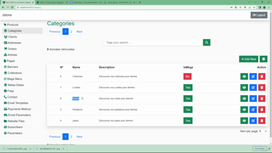Bookmark this page with the star icon
This screenshot has height=153, width=272.
pyautogui.click(x=254, y=8)
